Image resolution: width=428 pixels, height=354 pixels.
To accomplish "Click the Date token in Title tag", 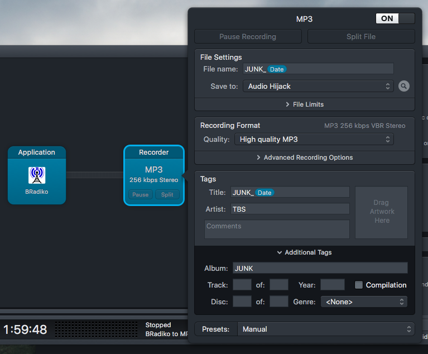I will point(264,193).
